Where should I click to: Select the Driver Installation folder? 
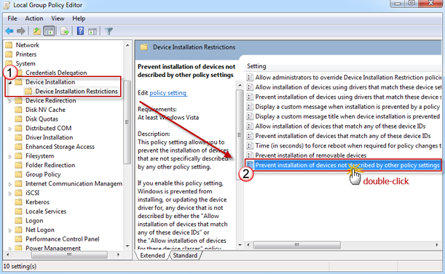pyautogui.click(x=50, y=137)
